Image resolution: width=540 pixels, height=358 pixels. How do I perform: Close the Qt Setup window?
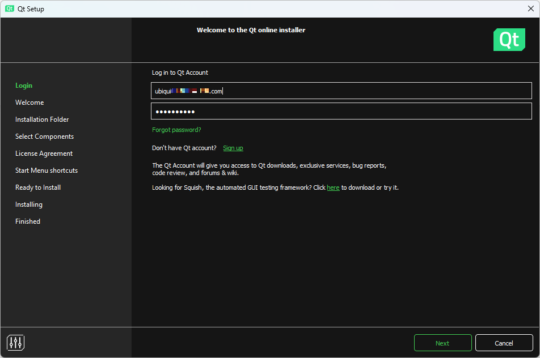click(531, 8)
